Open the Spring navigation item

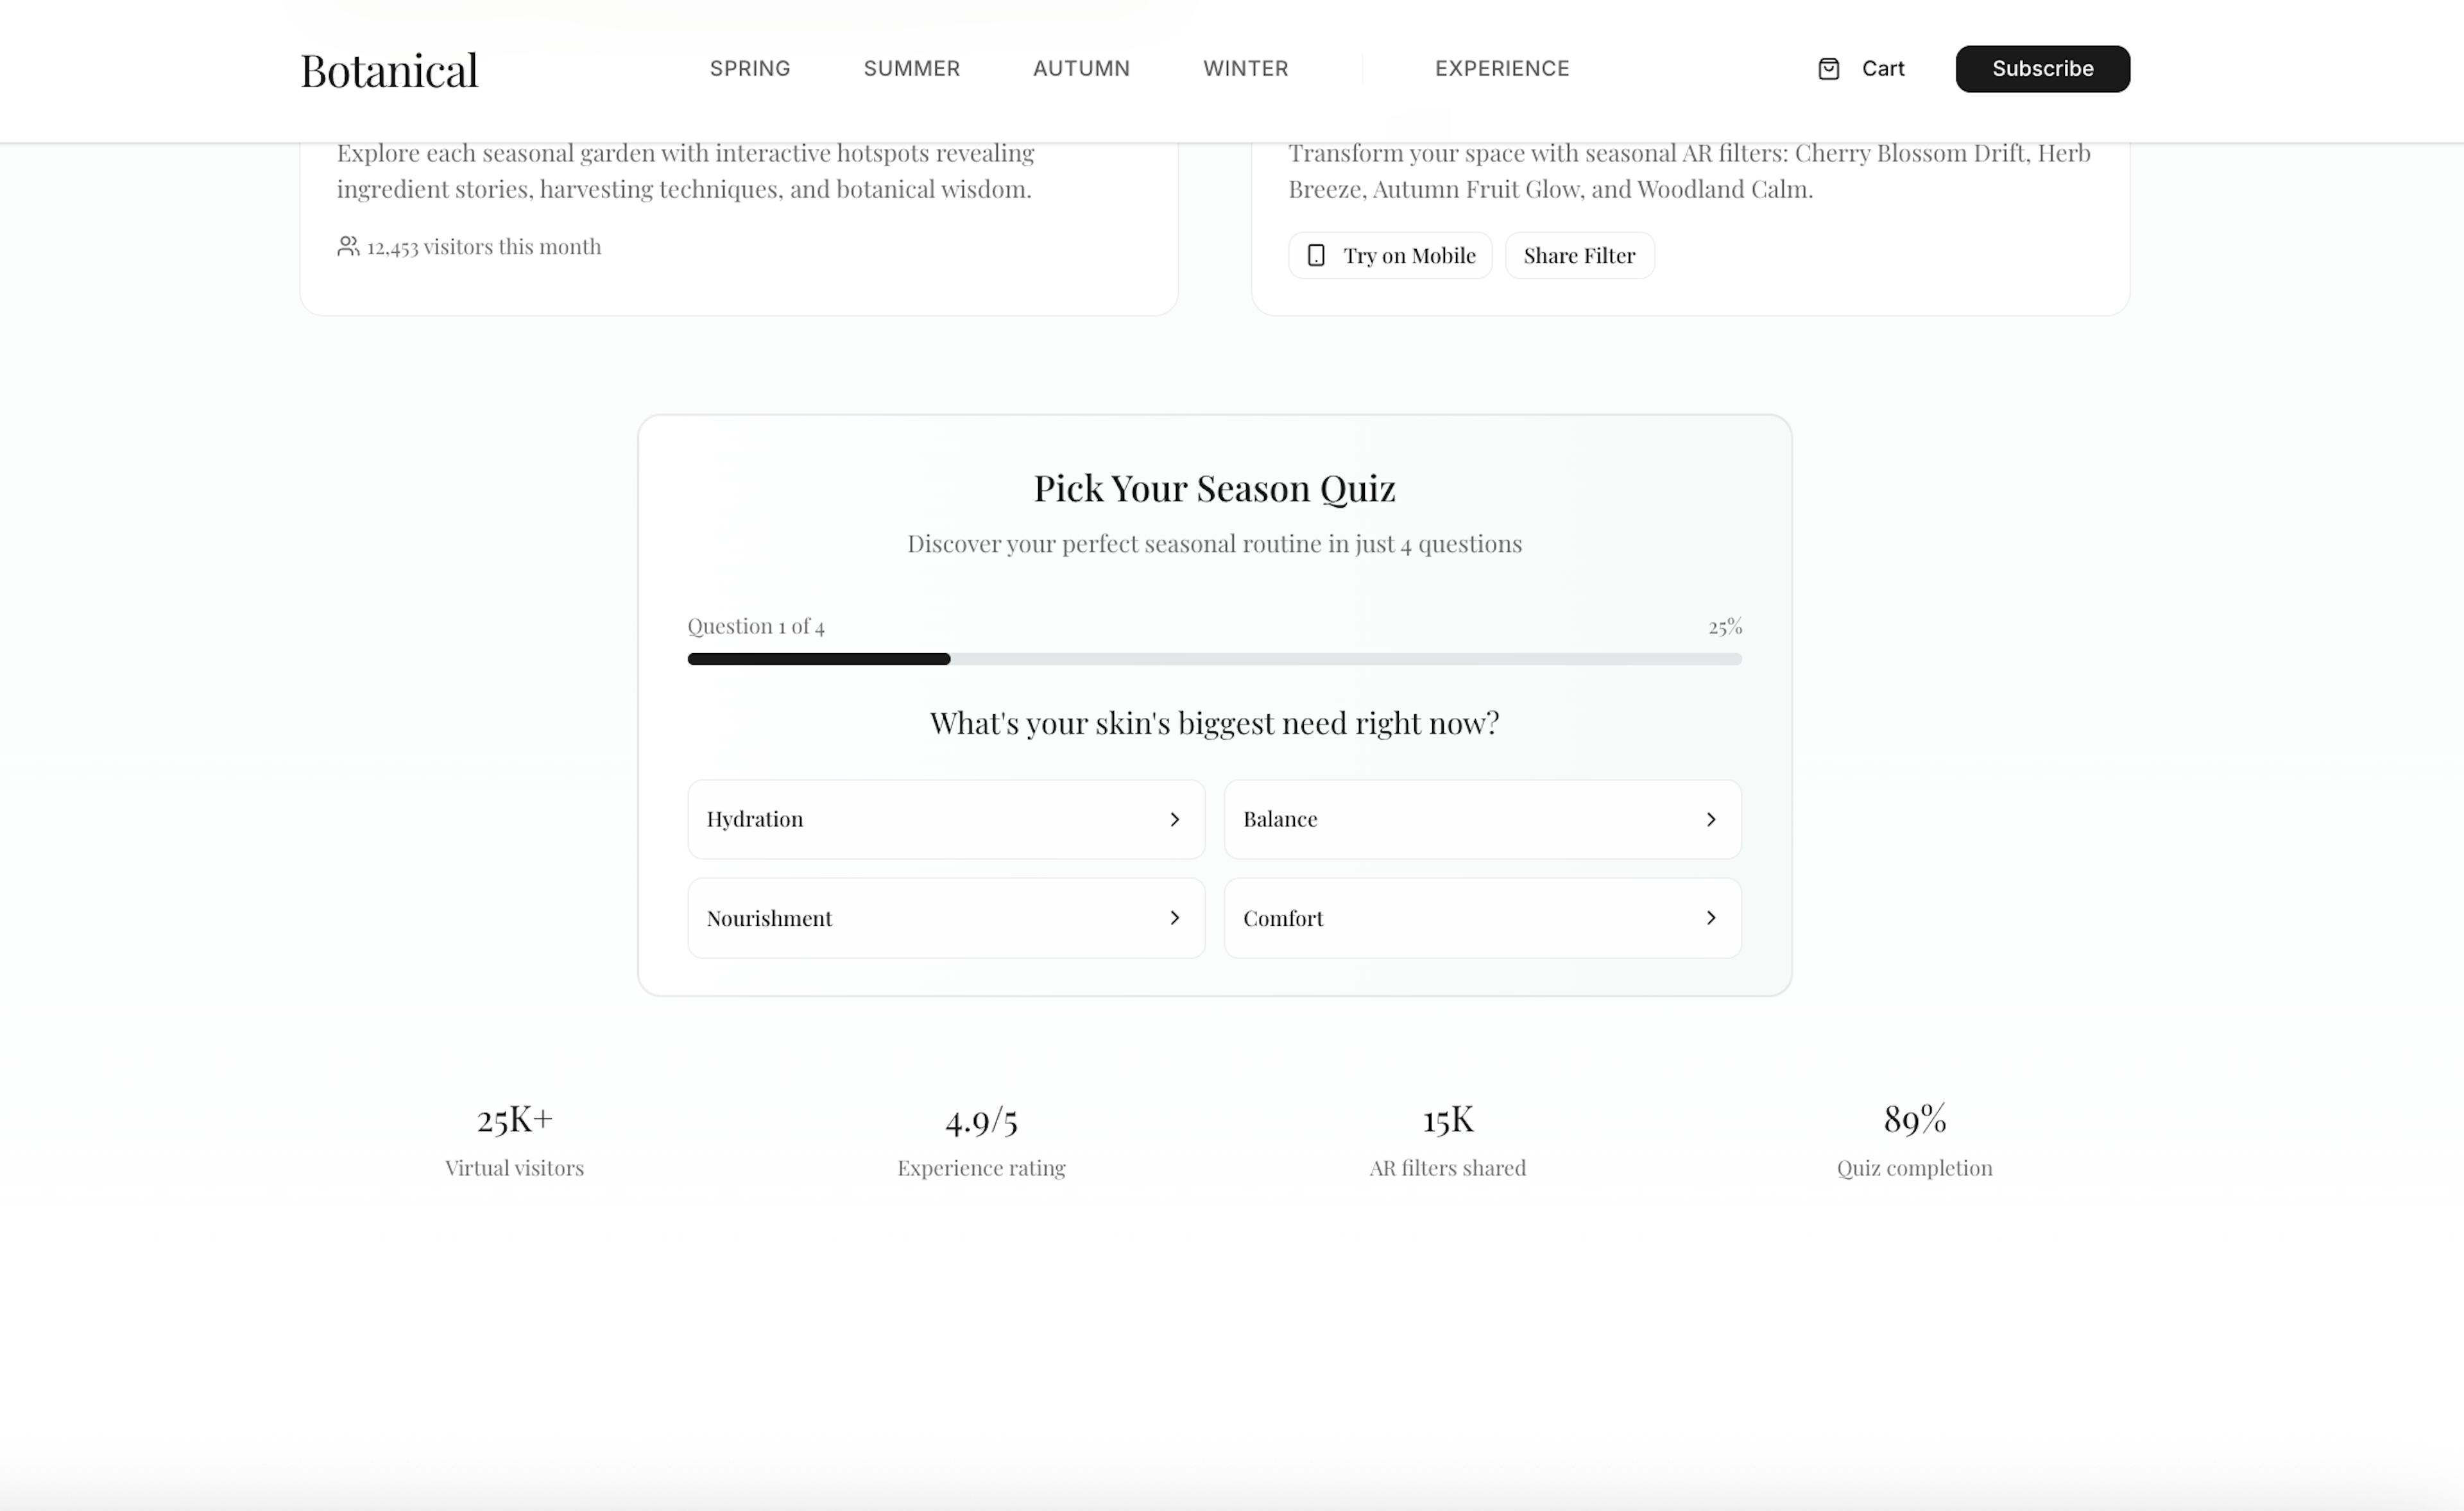pyautogui.click(x=750, y=69)
